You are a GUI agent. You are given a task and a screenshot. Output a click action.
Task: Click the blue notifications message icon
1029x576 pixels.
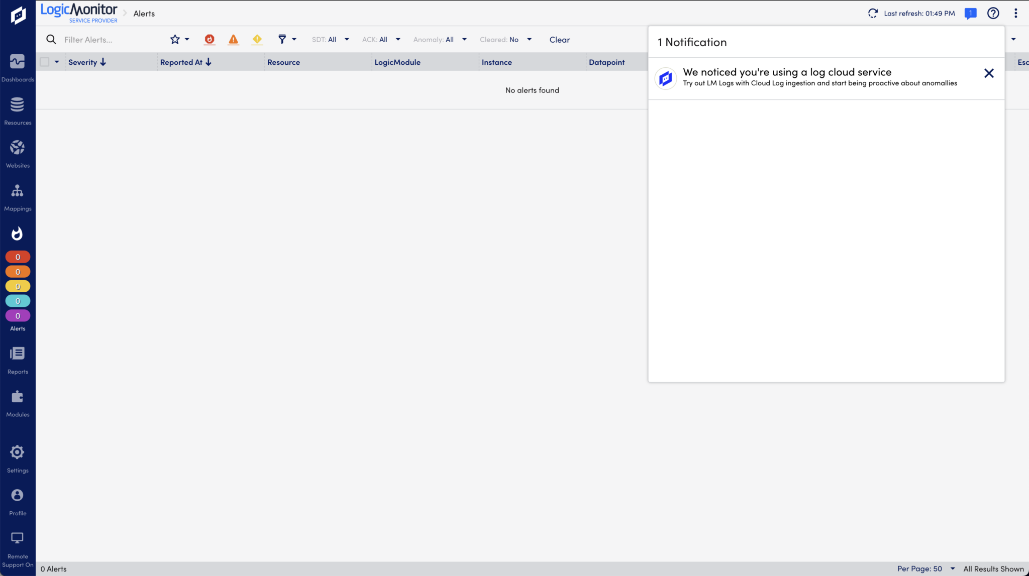(x=970, y=14)
